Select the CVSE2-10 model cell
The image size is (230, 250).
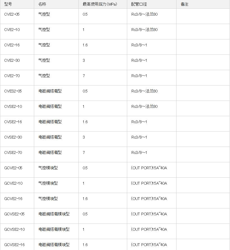(x=13, y=106)
